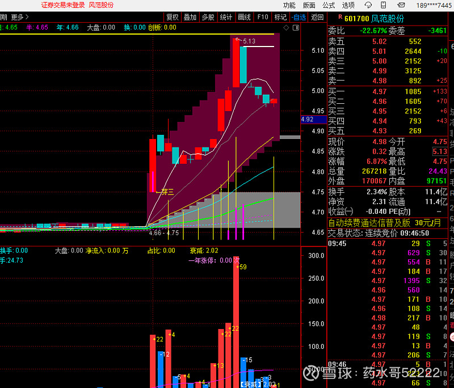454x388 pixels.
Task: Click the 标记 mark button
Action: (x=280, y=18)
